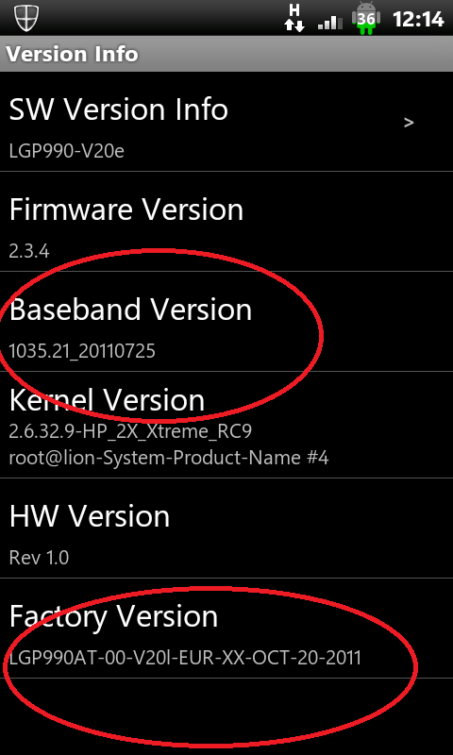Image resolution: width=453 pixels, height=755 pixels.
Task: Tap the 2.3.4 firmware value
Action: pyautogui.click(x=29, y=251)
